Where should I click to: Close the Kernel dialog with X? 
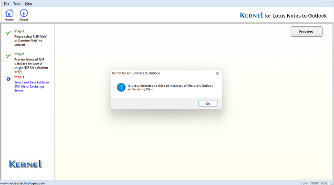[x=217, y=73]
